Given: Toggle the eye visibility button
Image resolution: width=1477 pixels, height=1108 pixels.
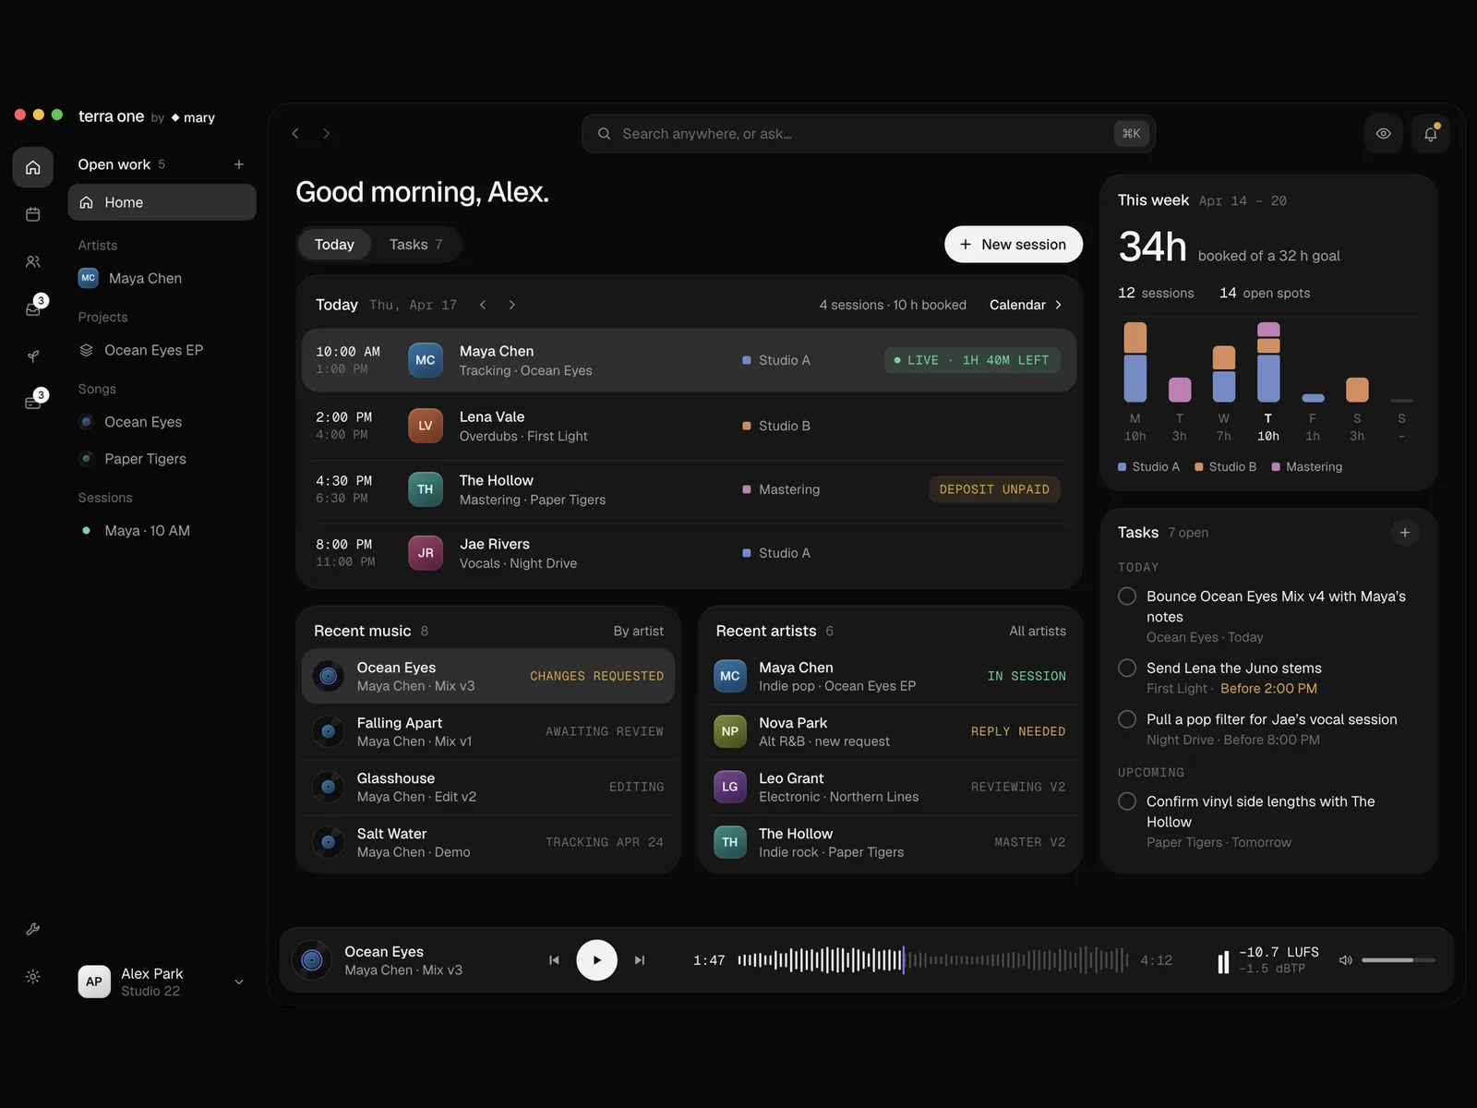Looking at the screenshot, I should [1384, 134].
